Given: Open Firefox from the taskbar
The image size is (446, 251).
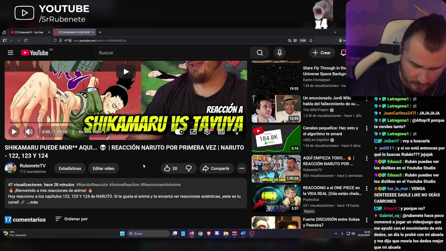Looking at the screenshot, I should [x=192, y=234].
